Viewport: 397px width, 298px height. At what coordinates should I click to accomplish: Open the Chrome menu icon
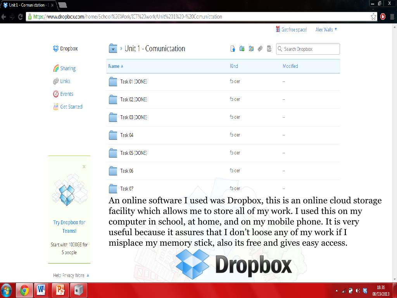392,17
